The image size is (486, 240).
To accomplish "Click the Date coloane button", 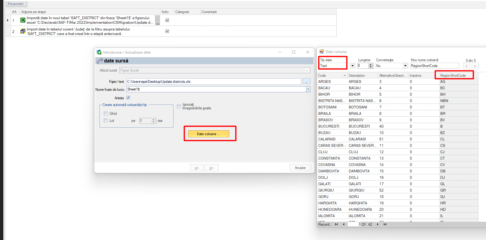I will pyautogui.click(x=209, y=134).
